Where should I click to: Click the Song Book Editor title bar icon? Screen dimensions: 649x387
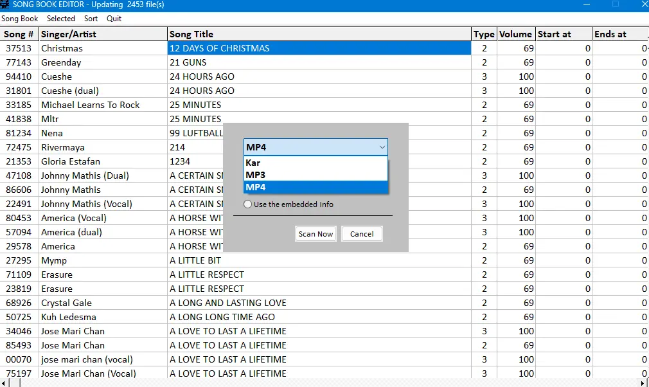pos(4,4)
